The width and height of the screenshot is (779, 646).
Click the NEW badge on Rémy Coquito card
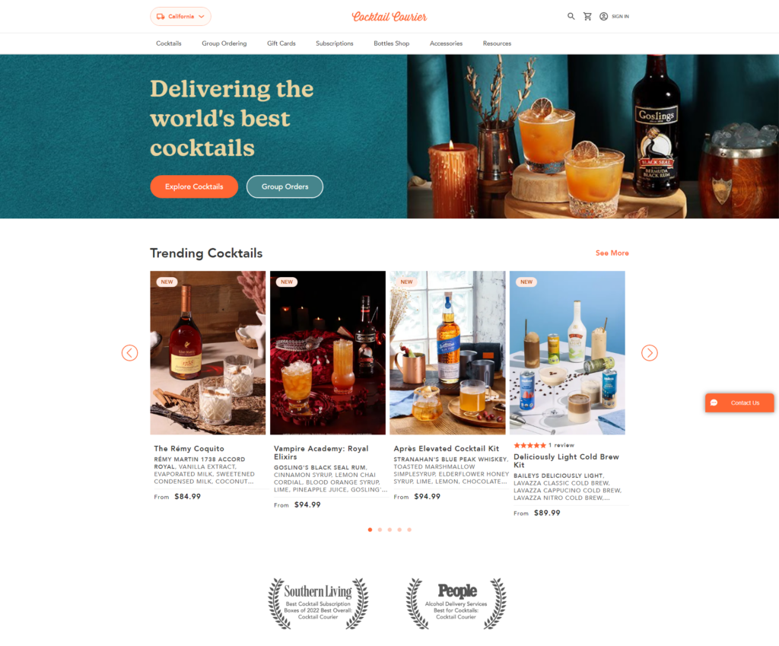pos(167,282)
